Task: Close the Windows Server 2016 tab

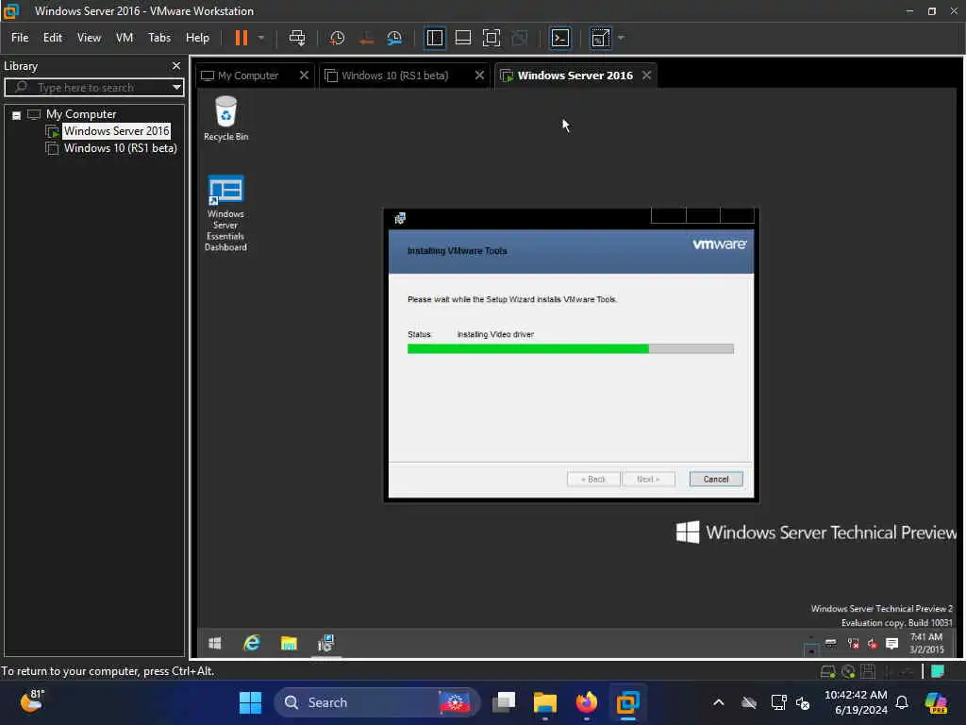Action: click(646, 76)
